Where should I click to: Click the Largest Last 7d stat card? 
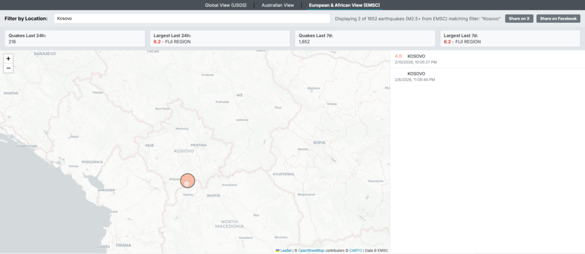pos(510,38)
